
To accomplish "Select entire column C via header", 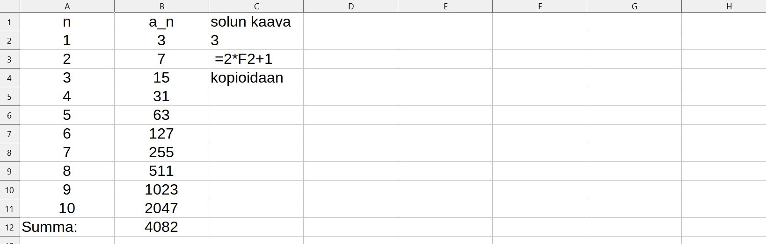I will click(x=256, y=6).
